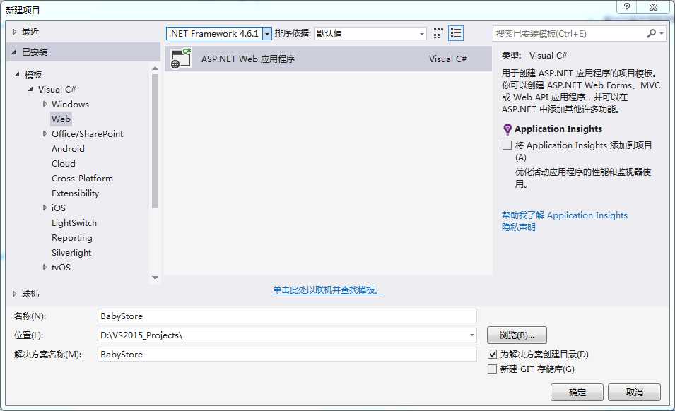Click the Cancel button
Image resolution: width=675 pixels, height=411 pixels.
pos(634,392)
